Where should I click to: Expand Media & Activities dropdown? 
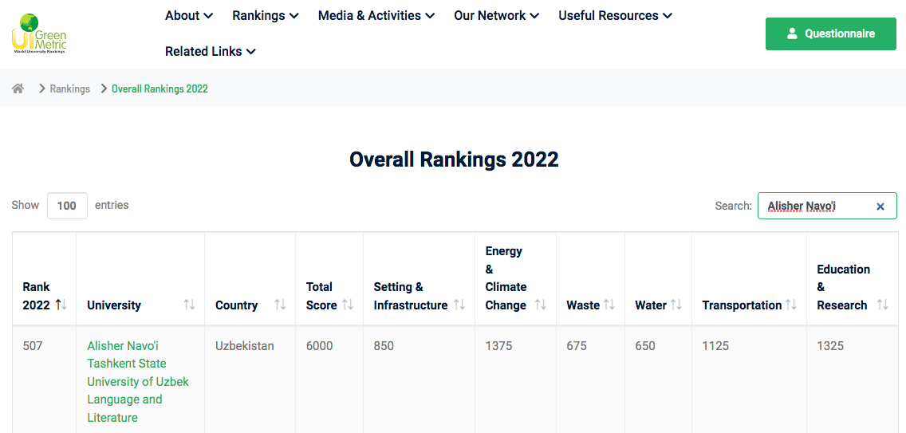pos(376,16)
